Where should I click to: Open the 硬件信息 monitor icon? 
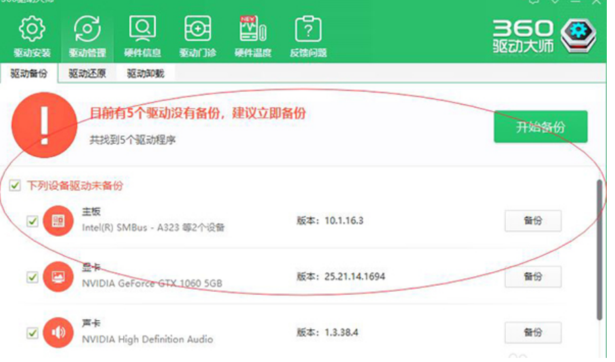pos(142,30)
